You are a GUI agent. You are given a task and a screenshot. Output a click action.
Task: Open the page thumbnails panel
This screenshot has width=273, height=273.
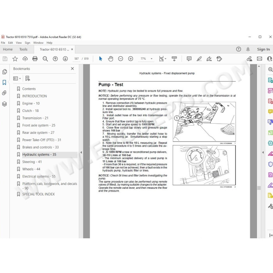tap(5, 72)
